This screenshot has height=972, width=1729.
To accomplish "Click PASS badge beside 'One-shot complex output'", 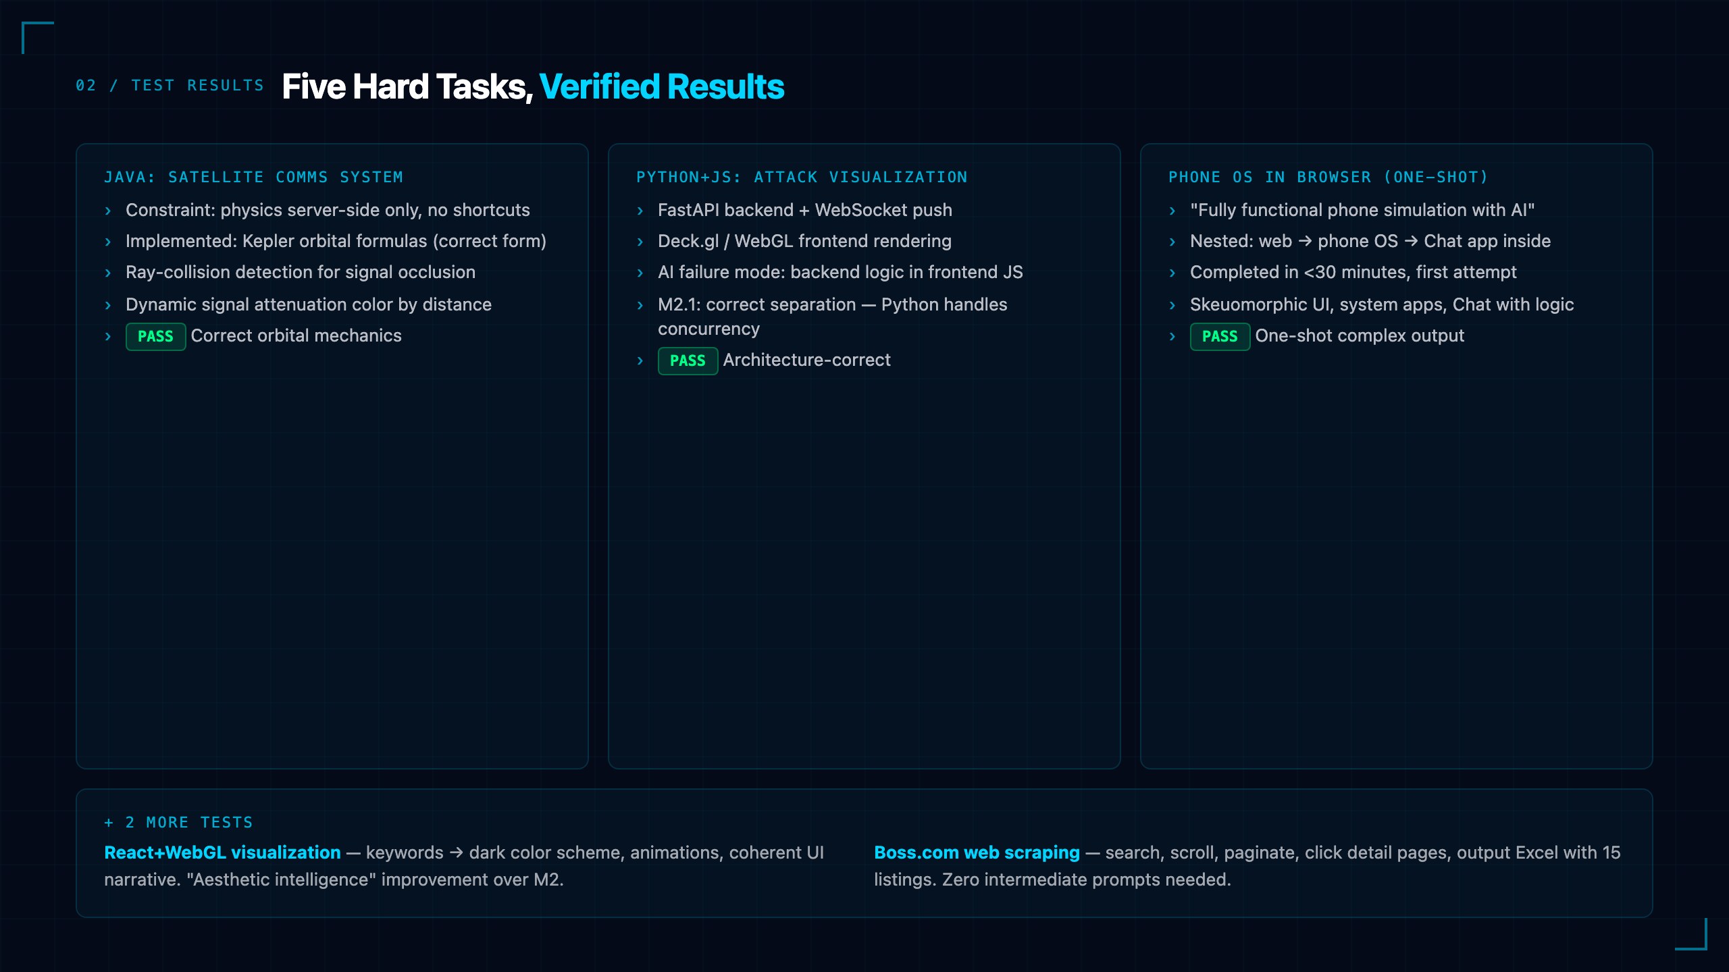I will click(1220, 336).
